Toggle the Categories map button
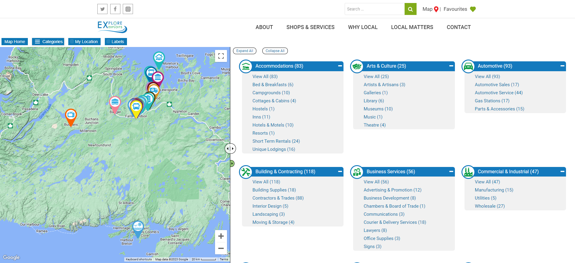 (48, 42)
